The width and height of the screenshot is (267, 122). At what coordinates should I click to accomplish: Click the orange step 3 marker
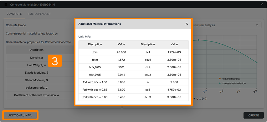tap(55, 61)
